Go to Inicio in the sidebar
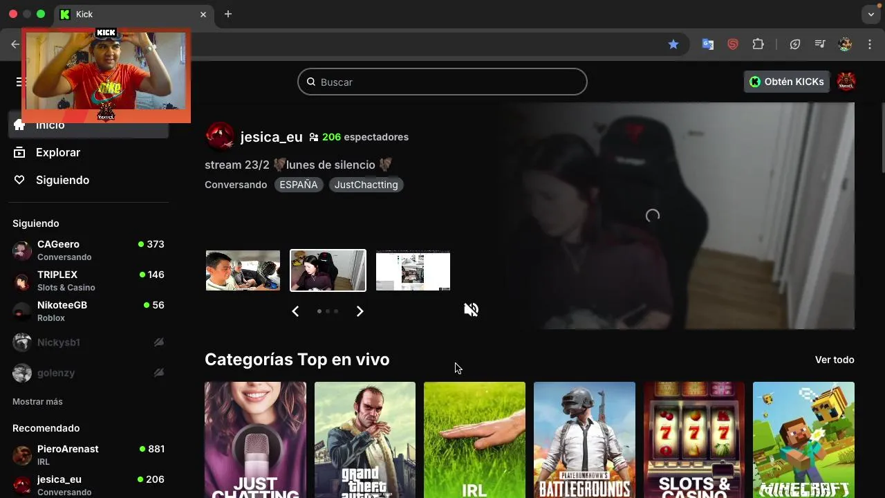Screen dimensions: 885x498 point(88,125)
